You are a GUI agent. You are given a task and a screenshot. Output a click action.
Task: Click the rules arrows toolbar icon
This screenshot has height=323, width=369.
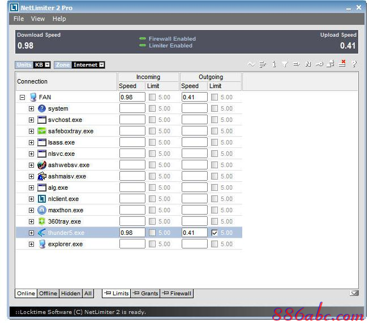[297, 64]
